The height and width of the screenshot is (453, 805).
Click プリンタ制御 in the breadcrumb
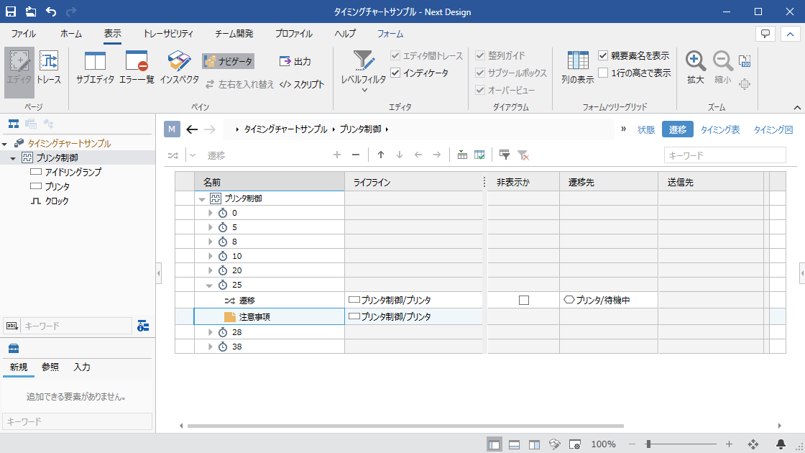point(360,129)
